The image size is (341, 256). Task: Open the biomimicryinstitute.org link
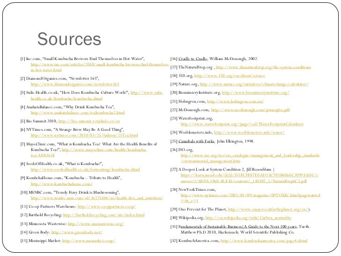pos(256,92)
